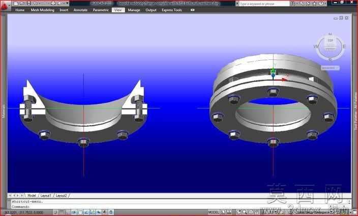This screenshot has width=358, height=216.
Task: Click the binoculars search icon
Action: [292, 4]
